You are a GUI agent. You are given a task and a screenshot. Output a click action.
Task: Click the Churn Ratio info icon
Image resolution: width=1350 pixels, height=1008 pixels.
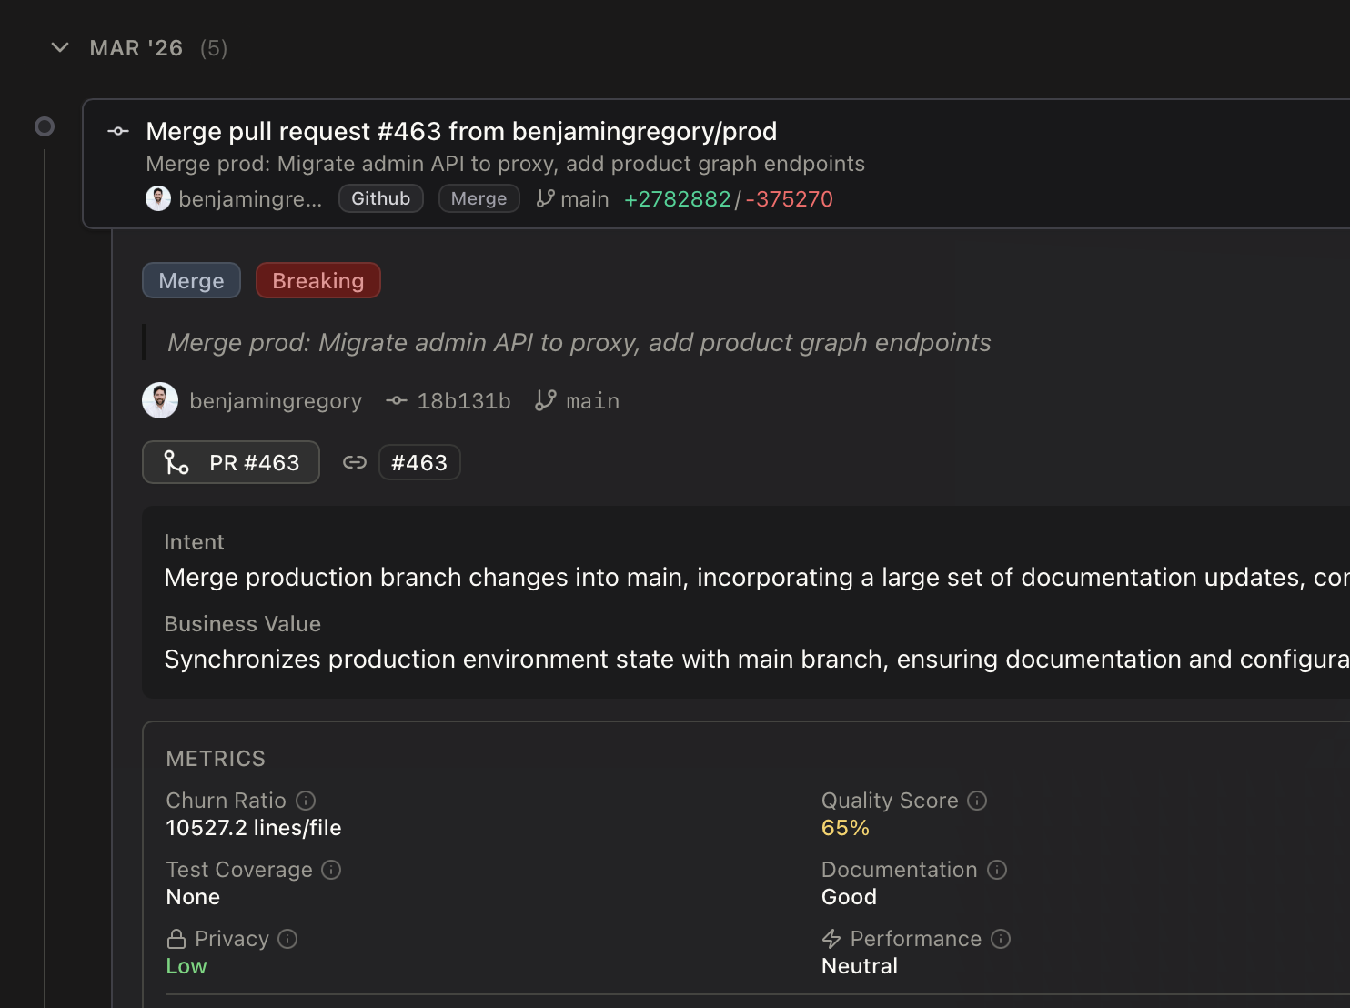click(306, 800)
